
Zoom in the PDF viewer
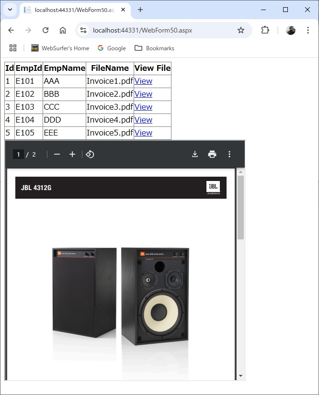point(72,154)
